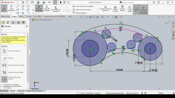Toggle Recortar entidades tool

click(39, 8)
